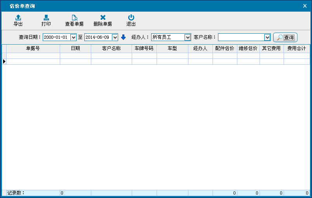Close the 估价单查询 window
Image resolution: width=312 pixels, height=198 pixels.
(x=305, y=6)
